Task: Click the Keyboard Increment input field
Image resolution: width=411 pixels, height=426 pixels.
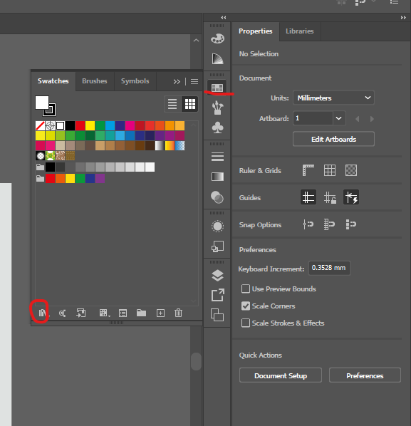Action: [x=329, y=268]
